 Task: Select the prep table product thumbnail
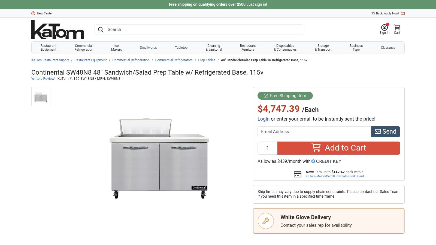pos(41,97)
